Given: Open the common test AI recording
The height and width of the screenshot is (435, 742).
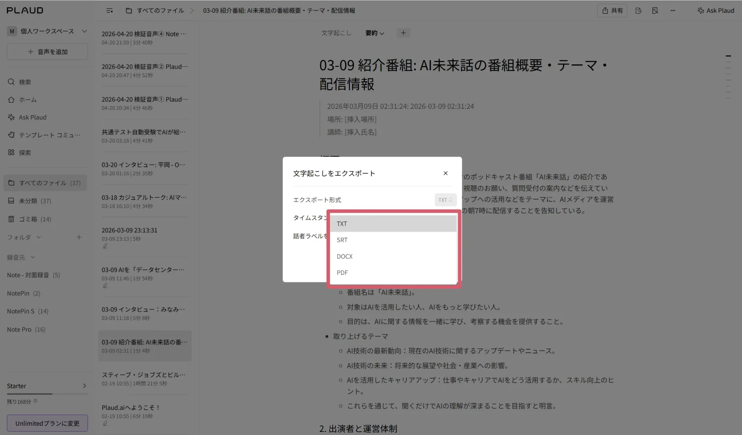Looking at the screenshot, I should pyautogui.click(x=145, y=136).
